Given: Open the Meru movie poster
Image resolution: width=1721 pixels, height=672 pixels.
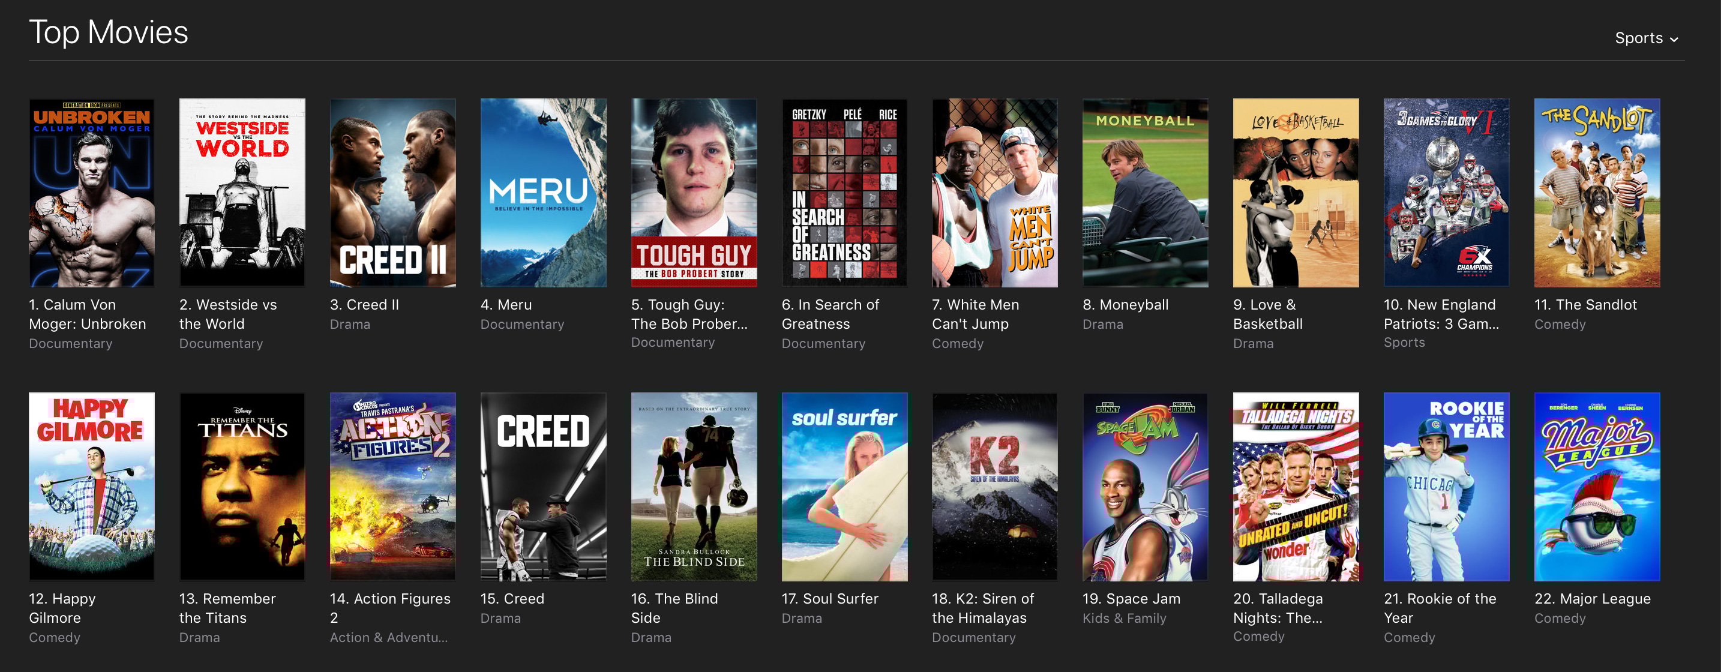Looking at the screenshot, I should pos(543,193).
